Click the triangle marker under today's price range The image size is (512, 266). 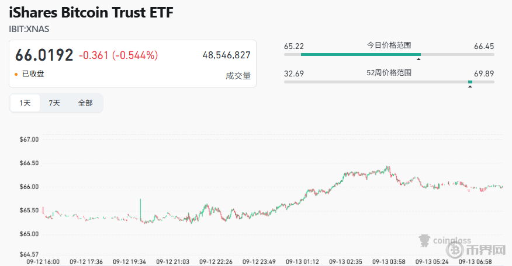[x=418, y=59]
